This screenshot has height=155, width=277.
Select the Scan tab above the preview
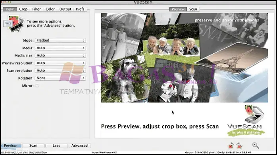coord(193,9)
